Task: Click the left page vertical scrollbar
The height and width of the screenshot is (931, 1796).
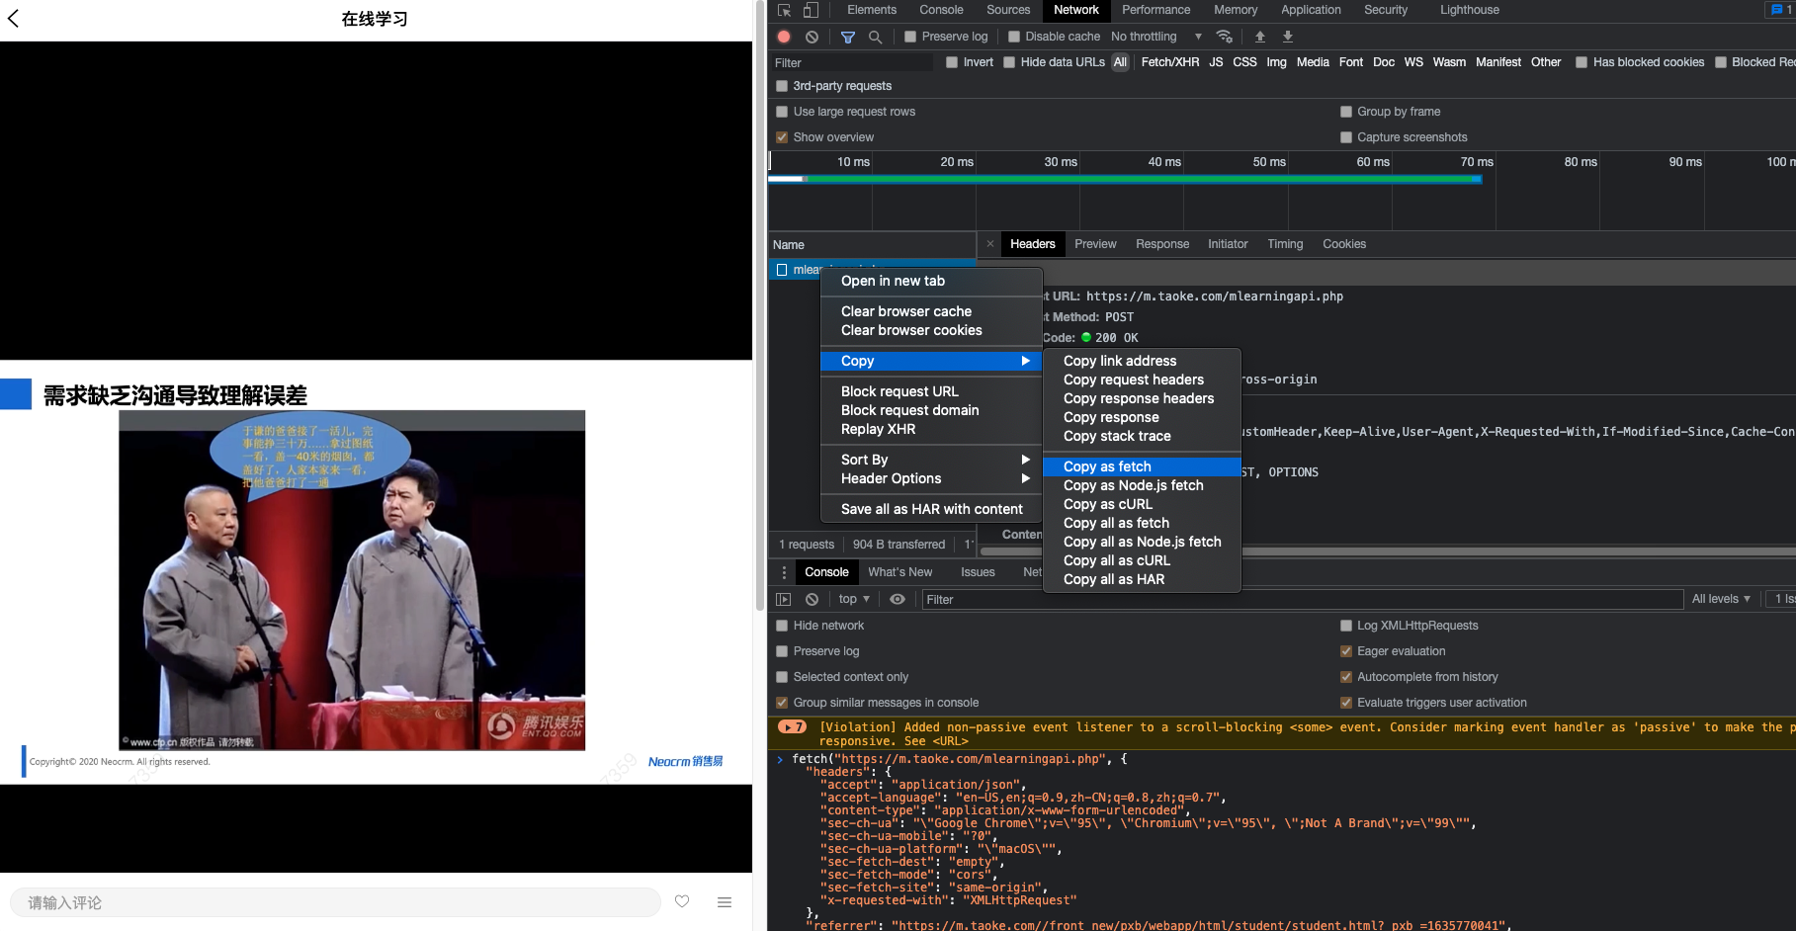Action: 759,306
